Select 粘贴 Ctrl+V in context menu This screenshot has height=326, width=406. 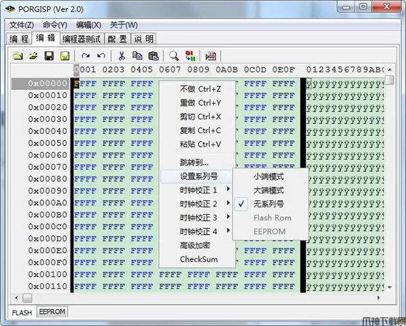click(198, 144)
